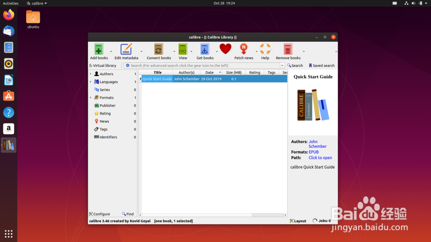431x242 pixels.
Task: Open Saved search button
Action: (322, 65)
